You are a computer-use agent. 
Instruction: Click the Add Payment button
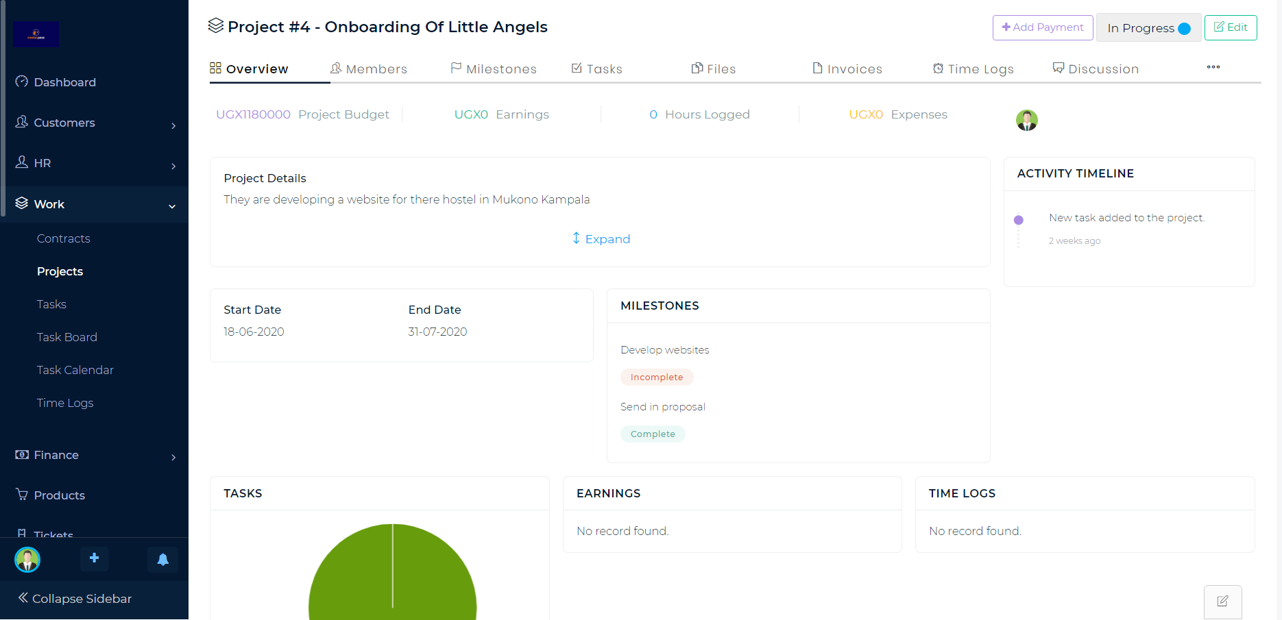click(x=1042, y=27)
